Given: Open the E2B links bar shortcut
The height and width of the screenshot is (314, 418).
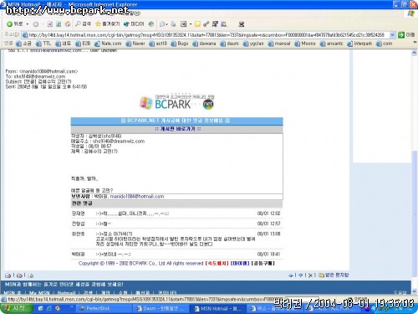Looking at the screenshot, I should (x=83, y=44).
